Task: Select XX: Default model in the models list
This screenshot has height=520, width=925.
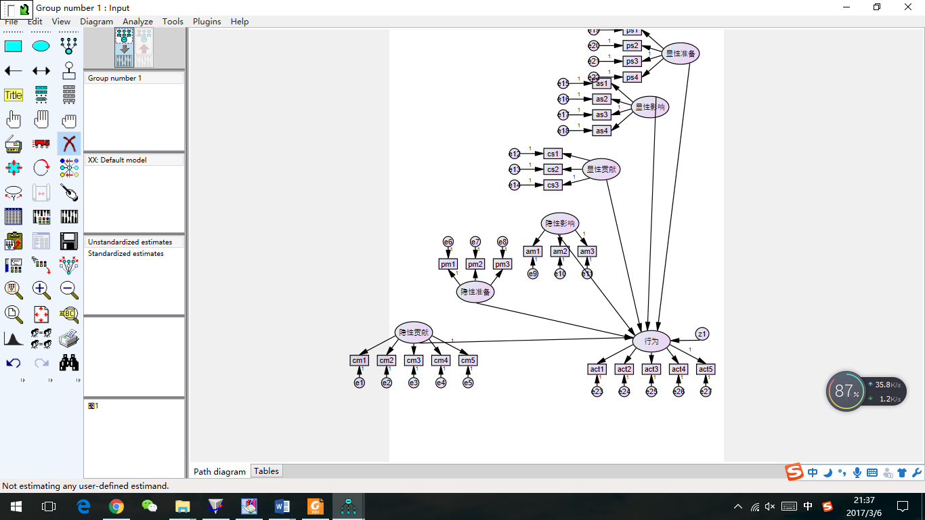Action: pos(134,160)
